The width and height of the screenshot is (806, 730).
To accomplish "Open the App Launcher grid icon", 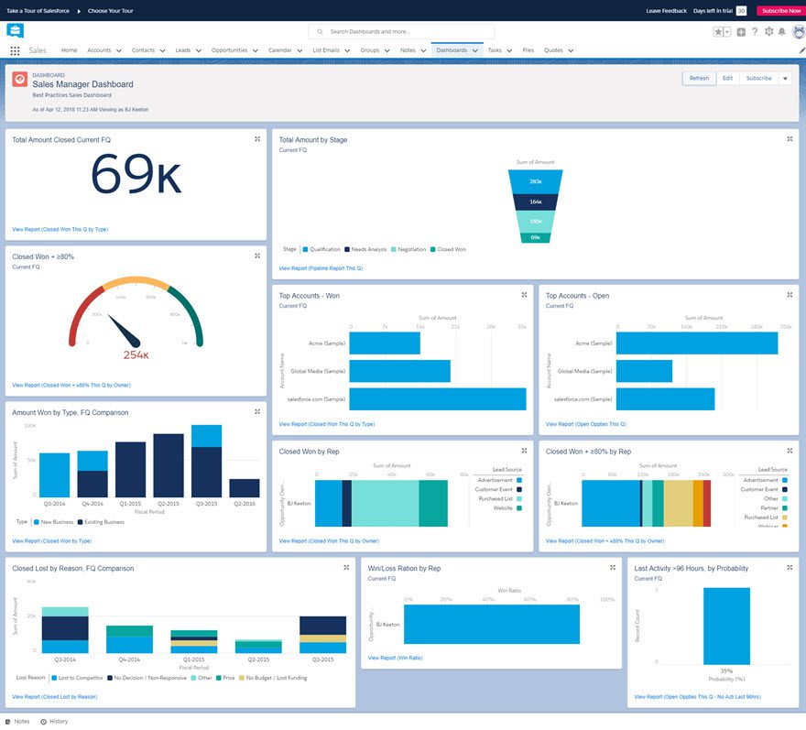I will click(x=15, y=50).
